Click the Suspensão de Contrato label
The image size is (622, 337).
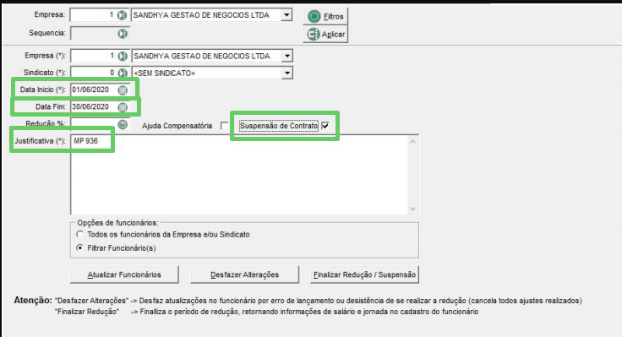(279, 126)
